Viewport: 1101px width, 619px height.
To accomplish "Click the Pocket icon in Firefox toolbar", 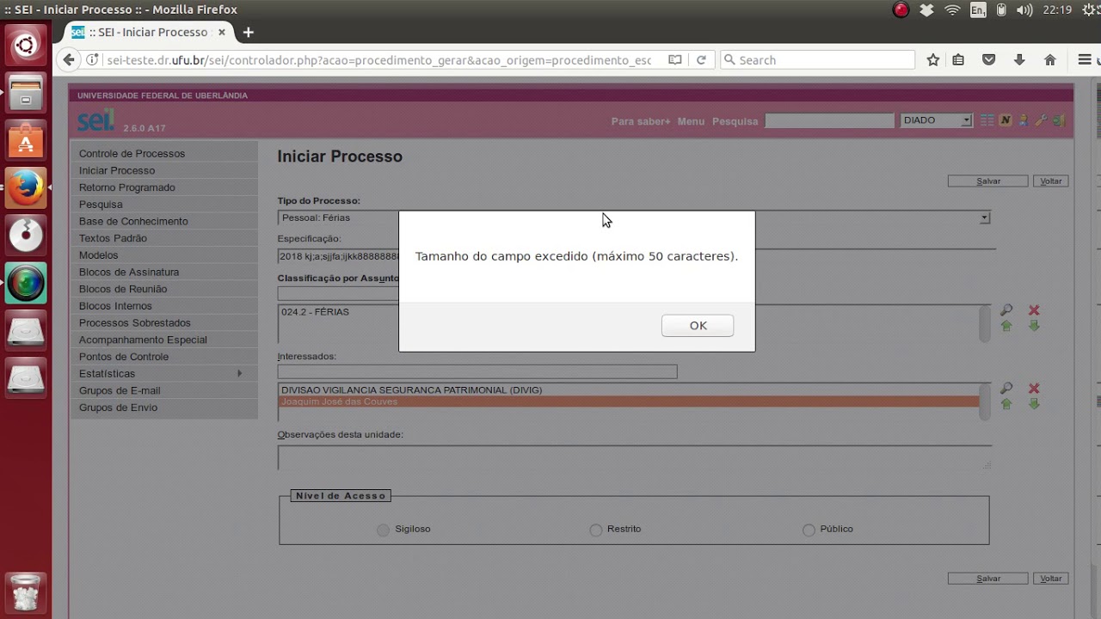I will (x=989, y=60).
